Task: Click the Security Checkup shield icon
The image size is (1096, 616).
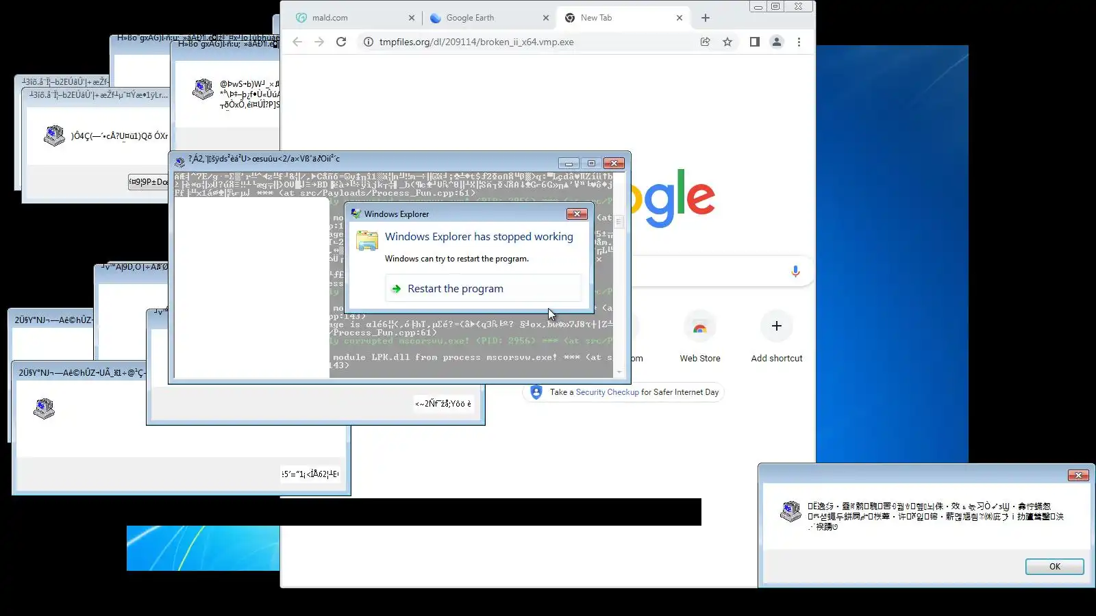Action: pyautogui.click(x=536, y=392)
